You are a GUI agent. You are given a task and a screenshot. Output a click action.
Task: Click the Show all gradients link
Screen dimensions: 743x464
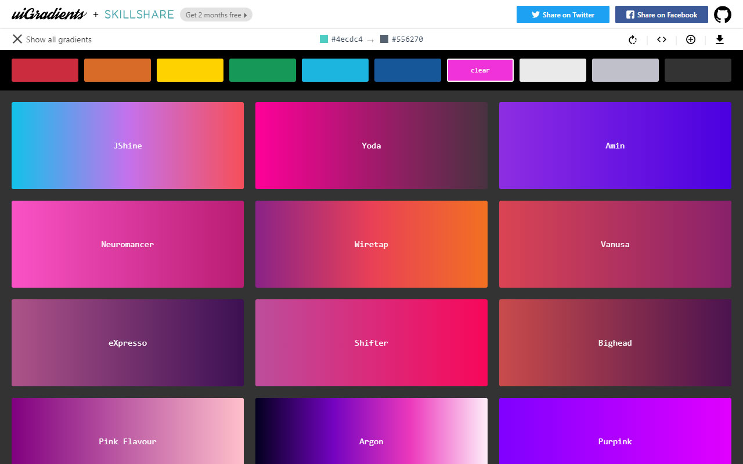click(x=58, y=39)
